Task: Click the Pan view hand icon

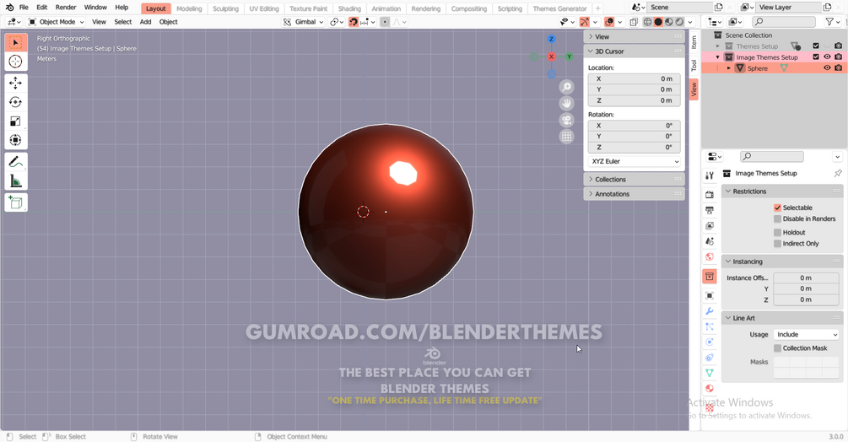Action: [566, 103]
